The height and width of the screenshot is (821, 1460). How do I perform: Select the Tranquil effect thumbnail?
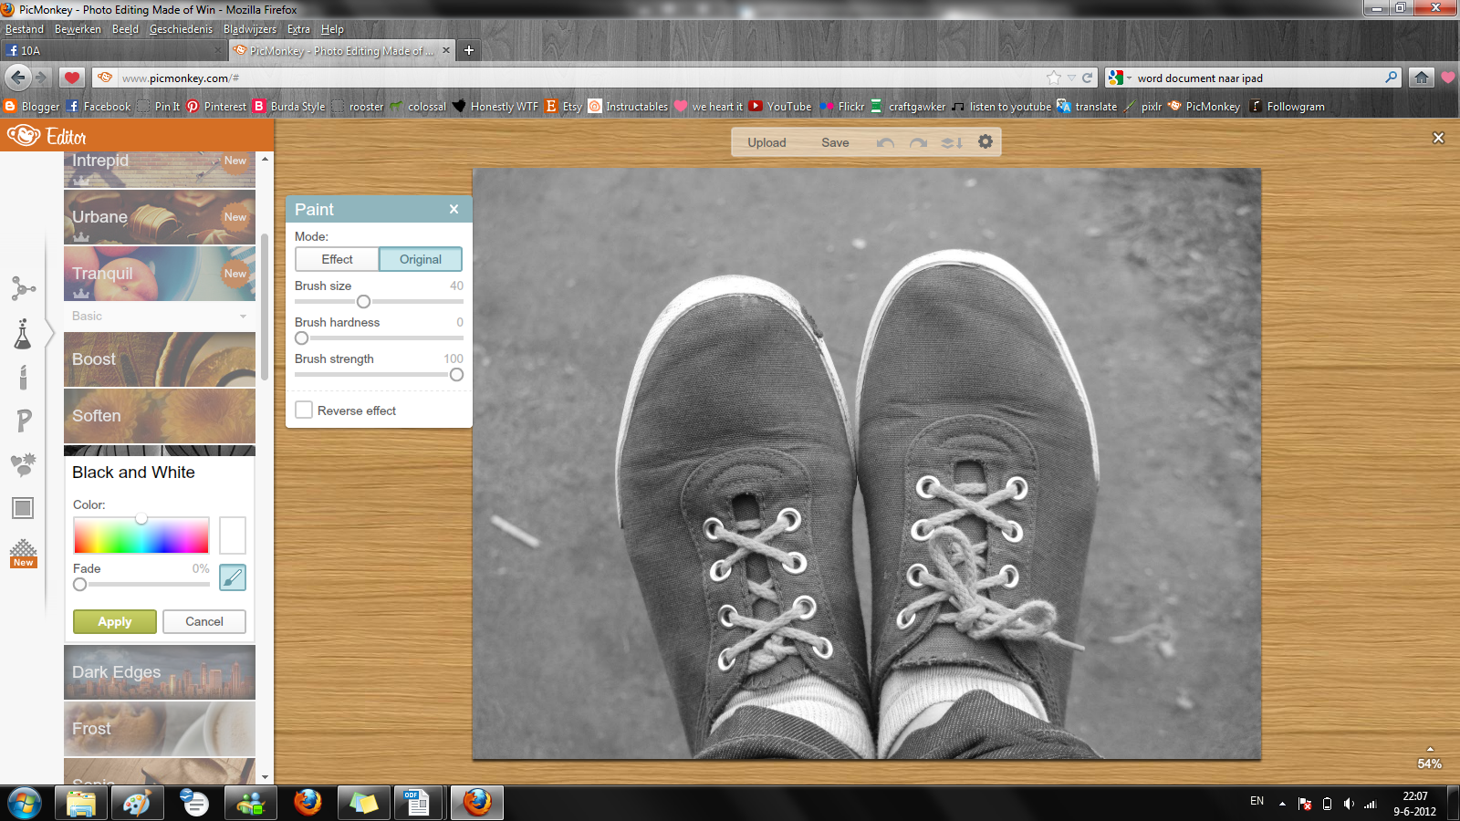point(160,274)
